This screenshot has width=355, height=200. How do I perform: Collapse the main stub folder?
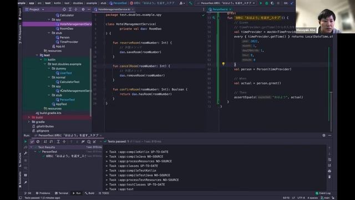[49, 33]
